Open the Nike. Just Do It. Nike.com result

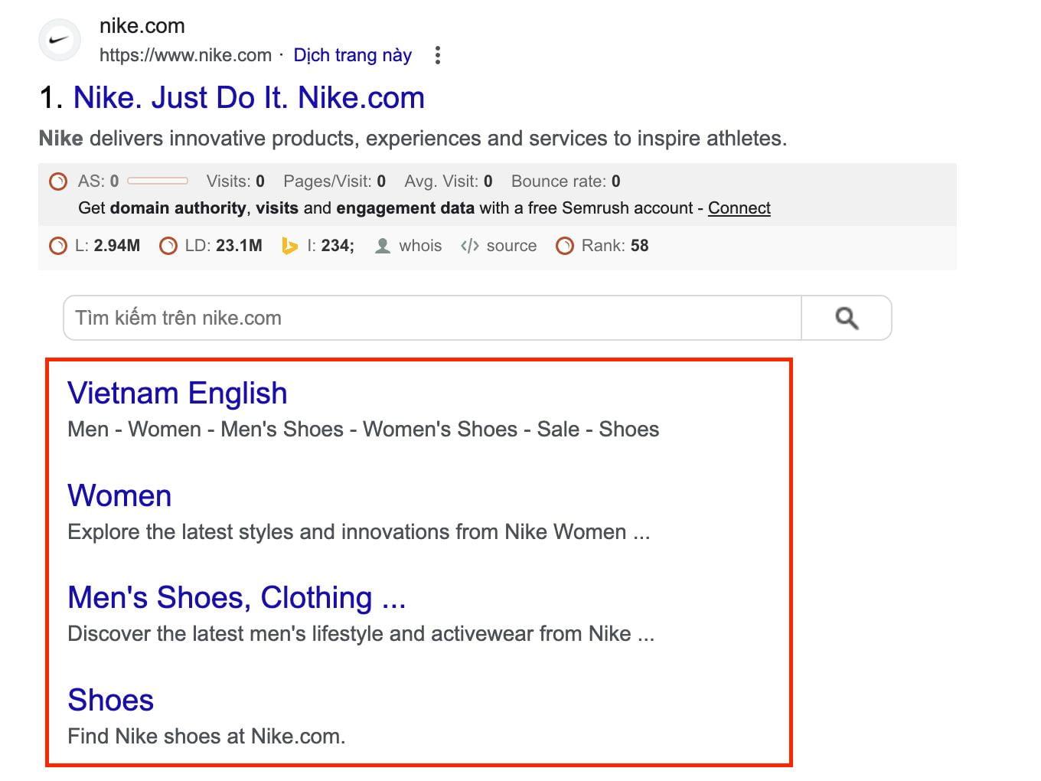249,98
